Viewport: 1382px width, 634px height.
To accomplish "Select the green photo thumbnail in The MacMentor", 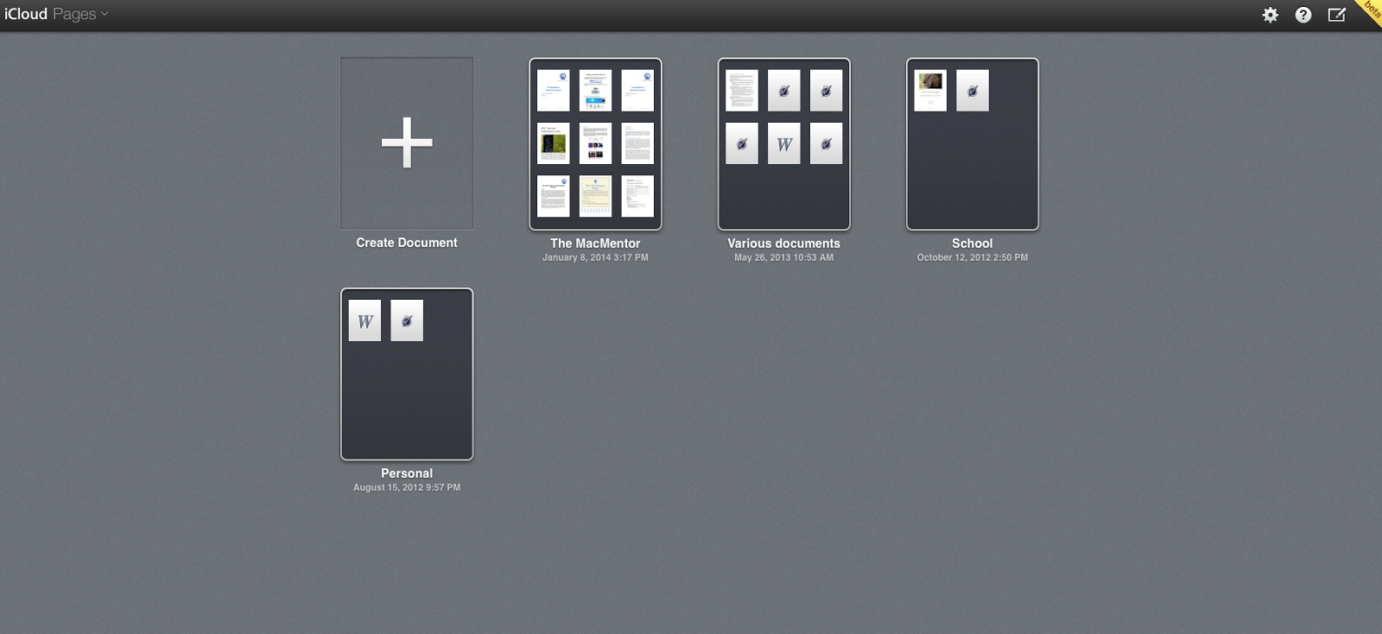I will pyautogui.click(x=554, y=143).
